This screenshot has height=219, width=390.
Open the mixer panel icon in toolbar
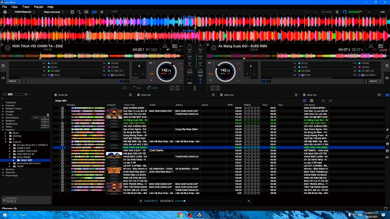click(x=94, y=12)
